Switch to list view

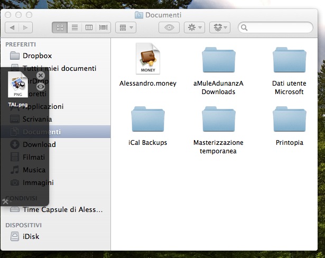pos(75,27)
